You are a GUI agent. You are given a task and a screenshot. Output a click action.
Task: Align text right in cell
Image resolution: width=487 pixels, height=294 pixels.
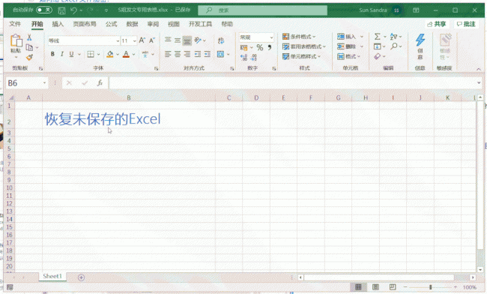pos(187,55)
